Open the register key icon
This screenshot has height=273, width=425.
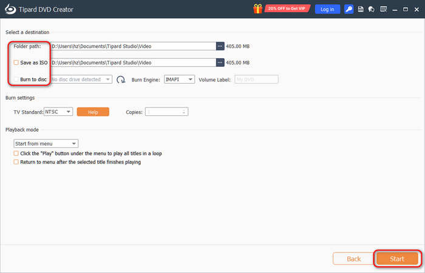point(349,9)
